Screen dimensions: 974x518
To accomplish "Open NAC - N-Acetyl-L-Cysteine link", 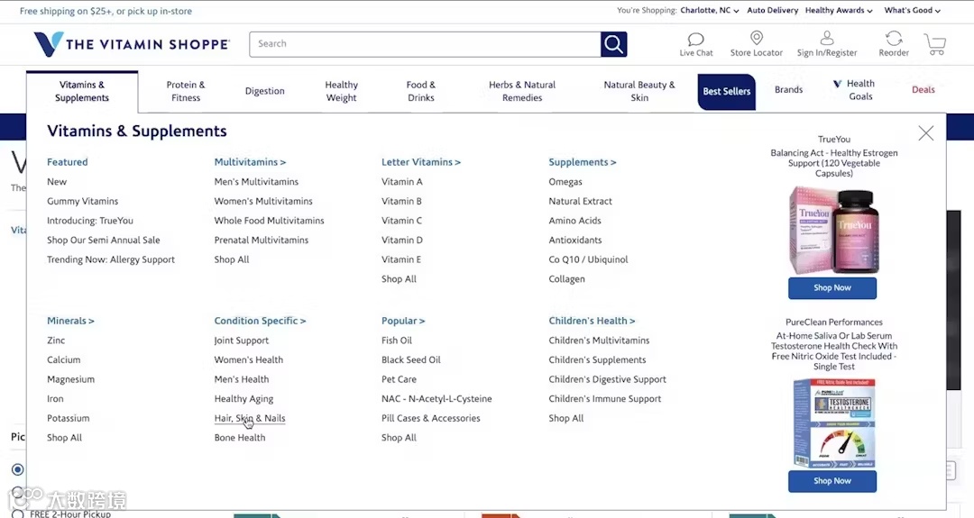I will point(436,399).
